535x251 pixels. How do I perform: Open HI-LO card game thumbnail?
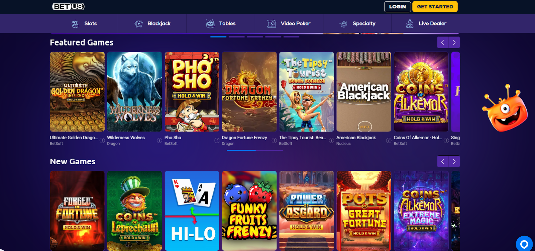pyautogui.click(x=192, y=211)
